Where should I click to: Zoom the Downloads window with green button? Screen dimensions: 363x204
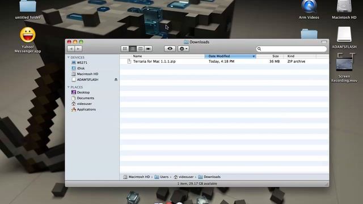pyautogui.click(x=81, y=42)
